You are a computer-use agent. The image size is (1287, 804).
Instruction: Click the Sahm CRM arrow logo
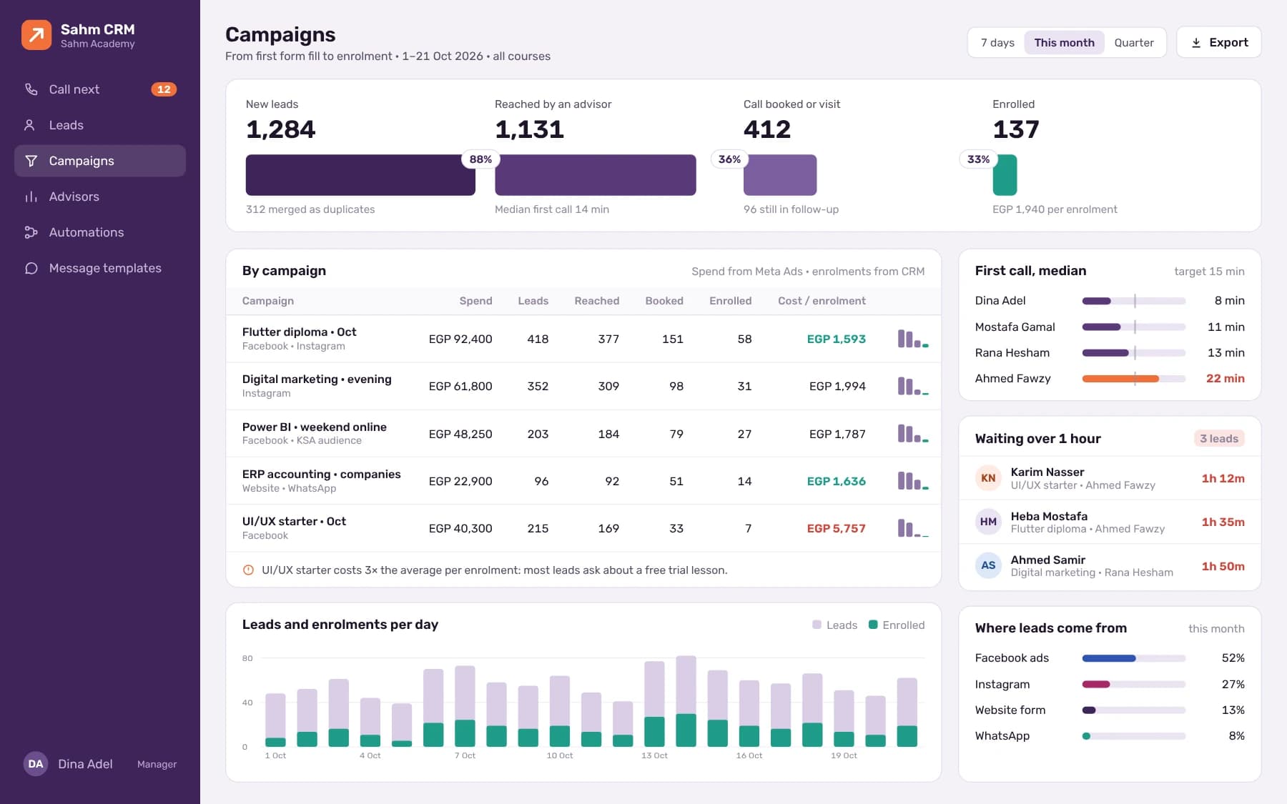pos(36,35)
